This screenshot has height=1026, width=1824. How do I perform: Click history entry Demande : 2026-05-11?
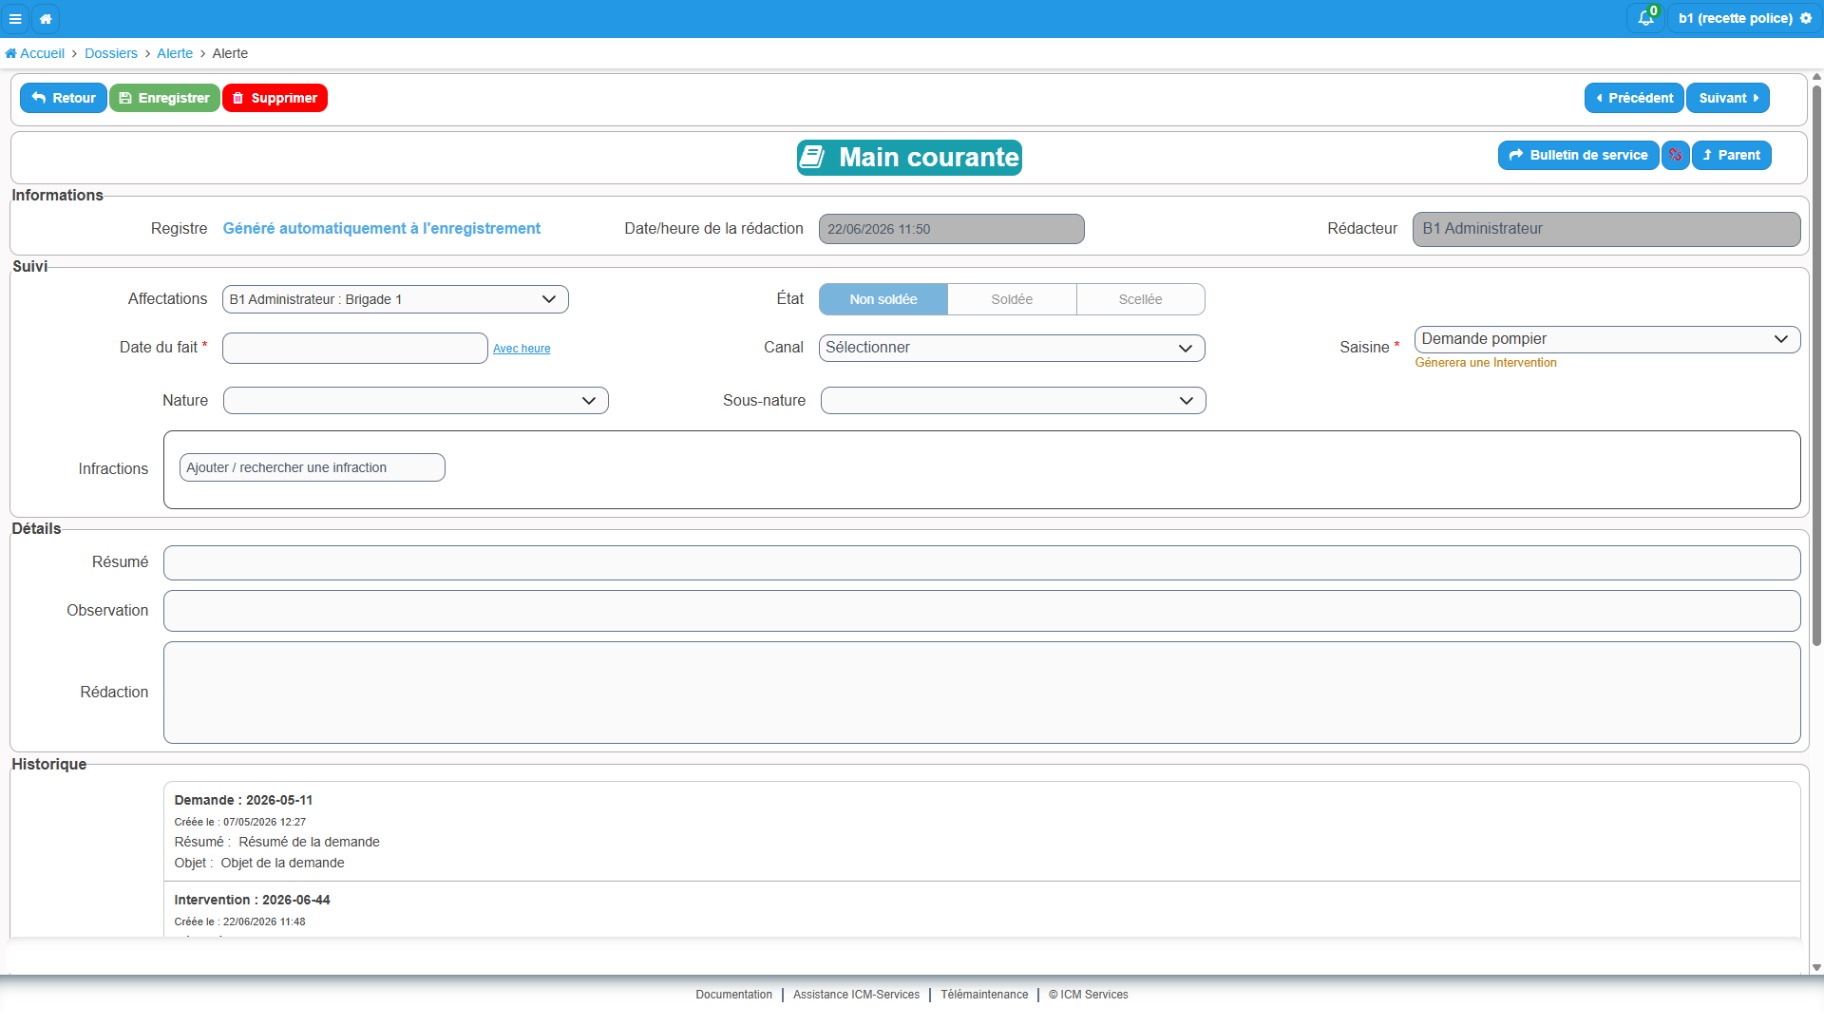982,831
